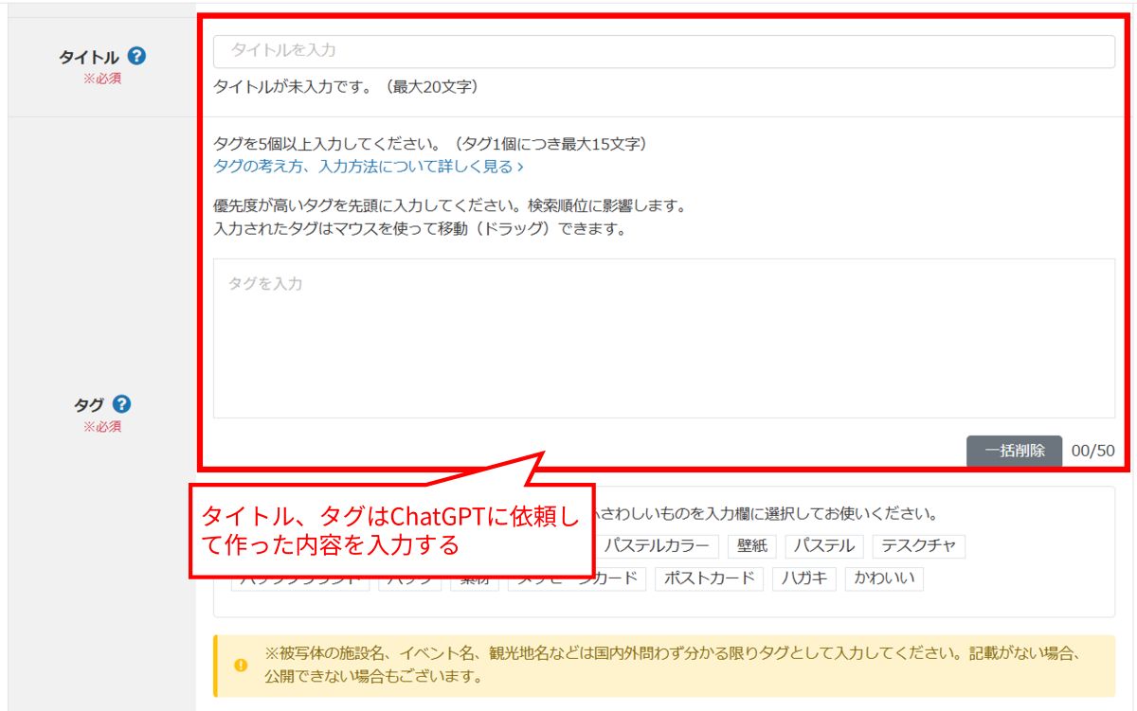Focus the タグを入力 tag entry box
This screenshot has height=711, width=1137.
point(663,338)
